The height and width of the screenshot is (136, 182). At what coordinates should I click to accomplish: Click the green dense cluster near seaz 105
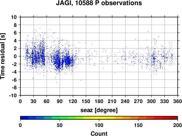[67, 61]
